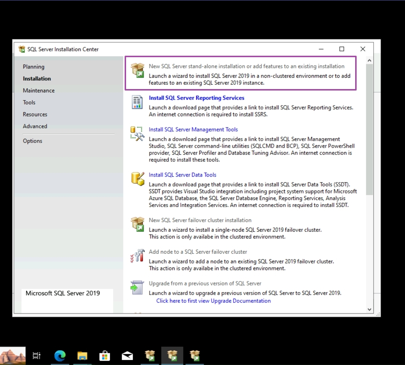Start New SQL Server failover cluster installation
Screen dimensions: 405x365
[200, 220]
